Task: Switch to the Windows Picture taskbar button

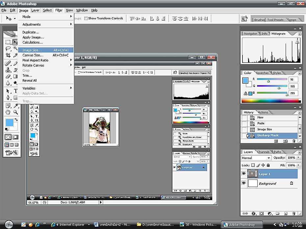Action: point(198,224)
